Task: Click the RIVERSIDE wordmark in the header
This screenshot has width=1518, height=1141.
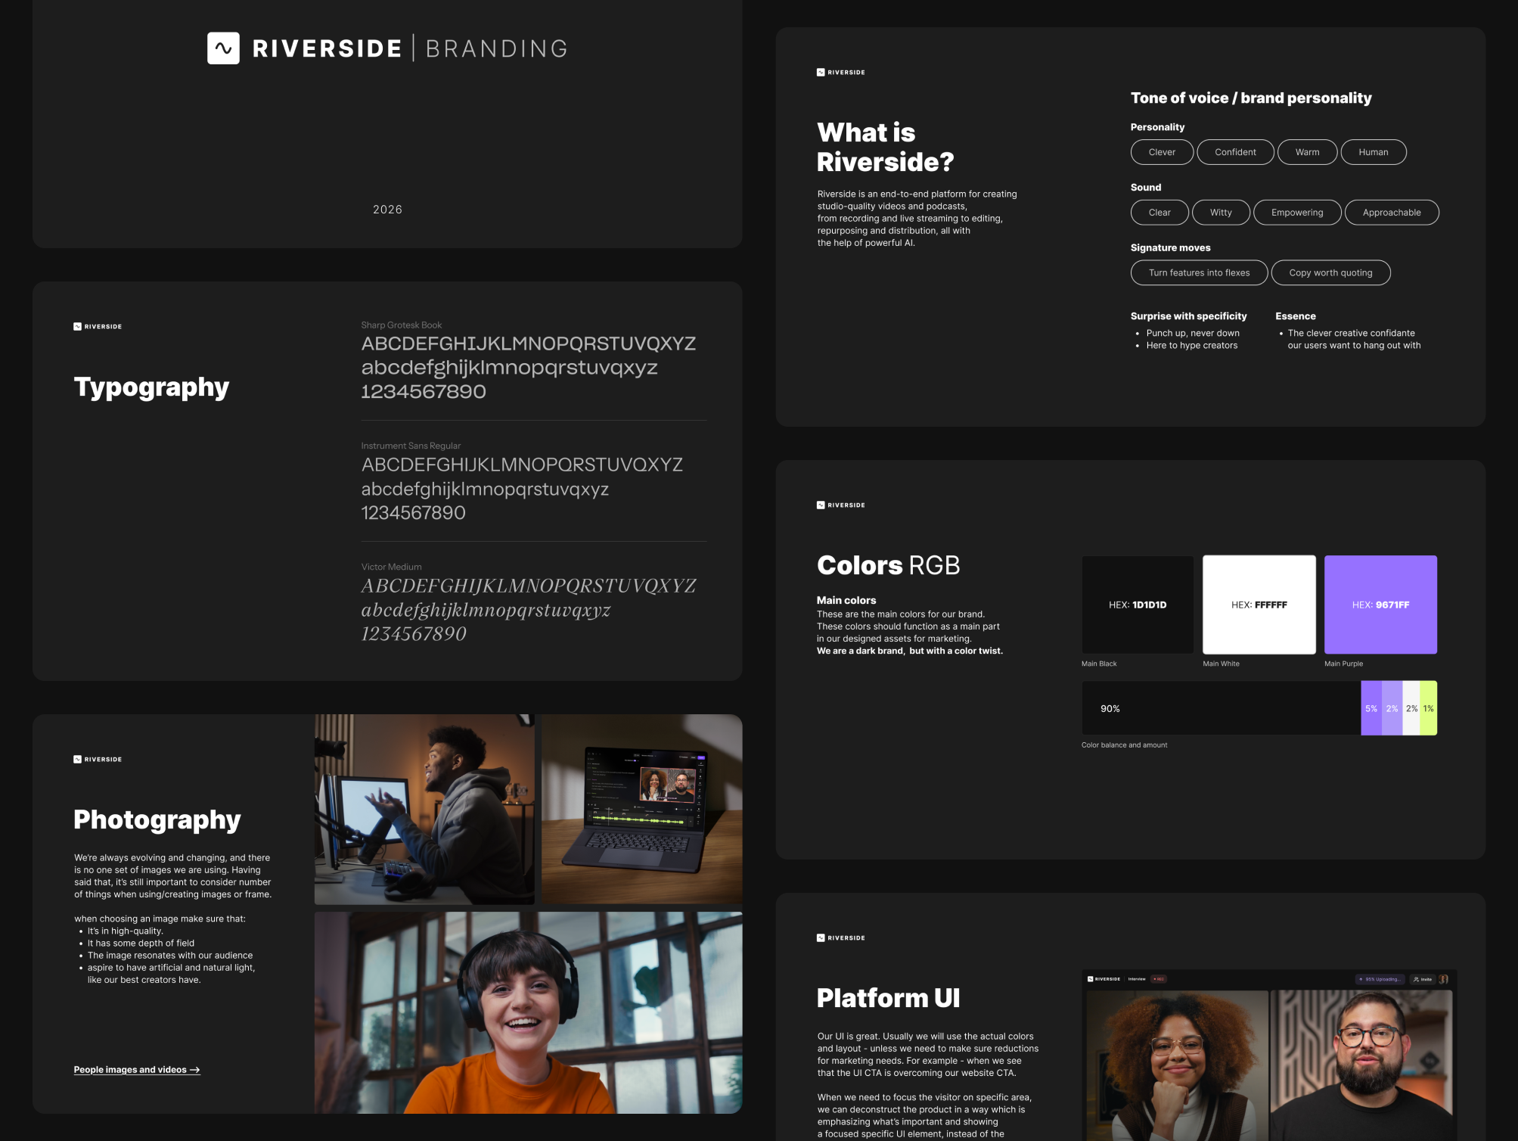Action: click(x=327, y=48)
